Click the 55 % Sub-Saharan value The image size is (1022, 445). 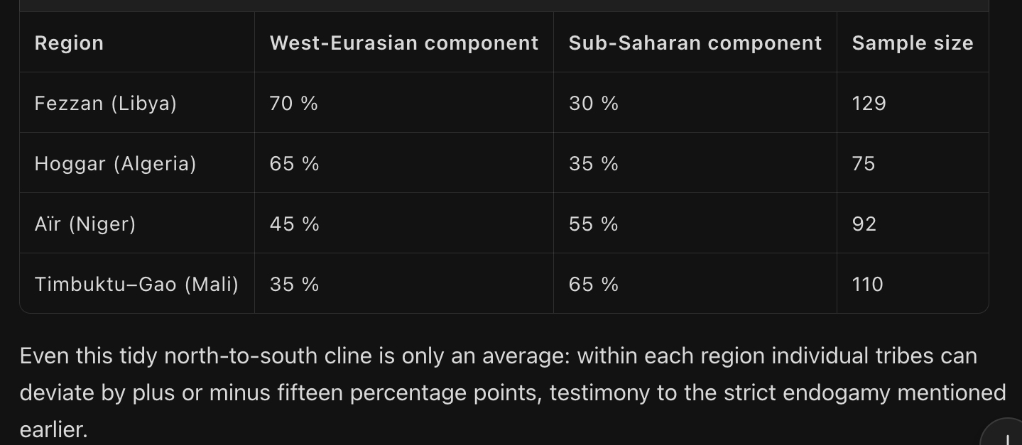point(593,224)
